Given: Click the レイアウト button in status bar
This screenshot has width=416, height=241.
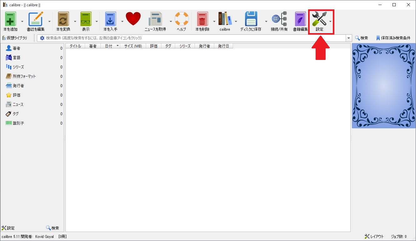Looking at the screenshot, I should (374, 236).
